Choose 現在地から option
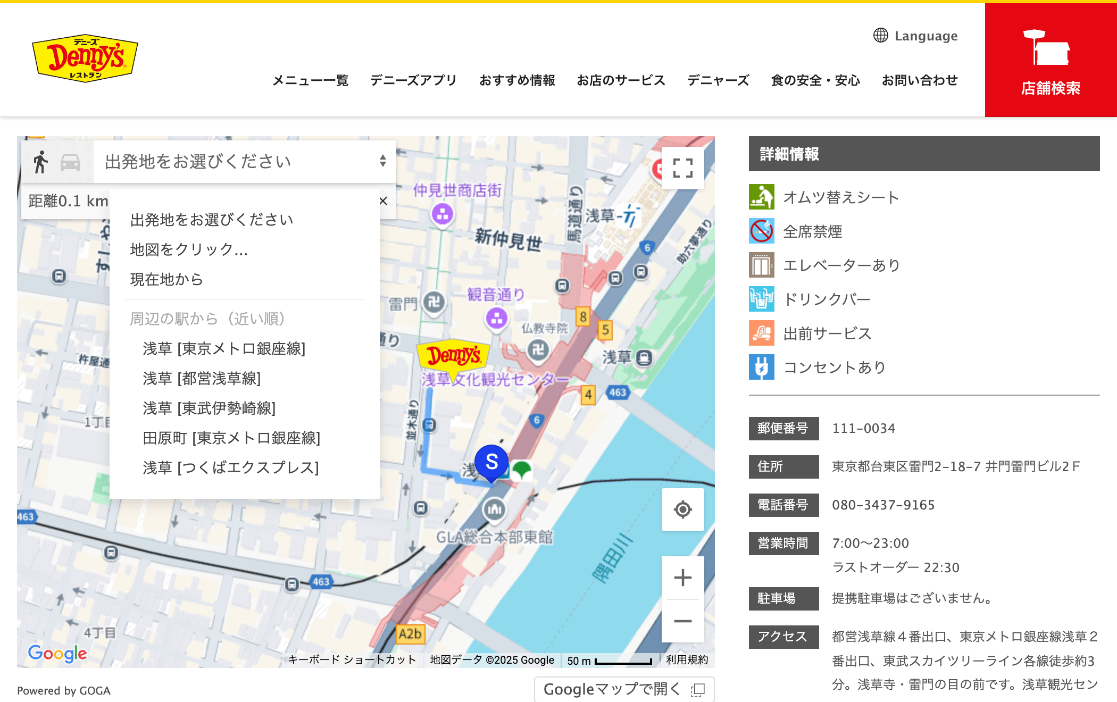The image size is (1117, 702). (166, 279)
